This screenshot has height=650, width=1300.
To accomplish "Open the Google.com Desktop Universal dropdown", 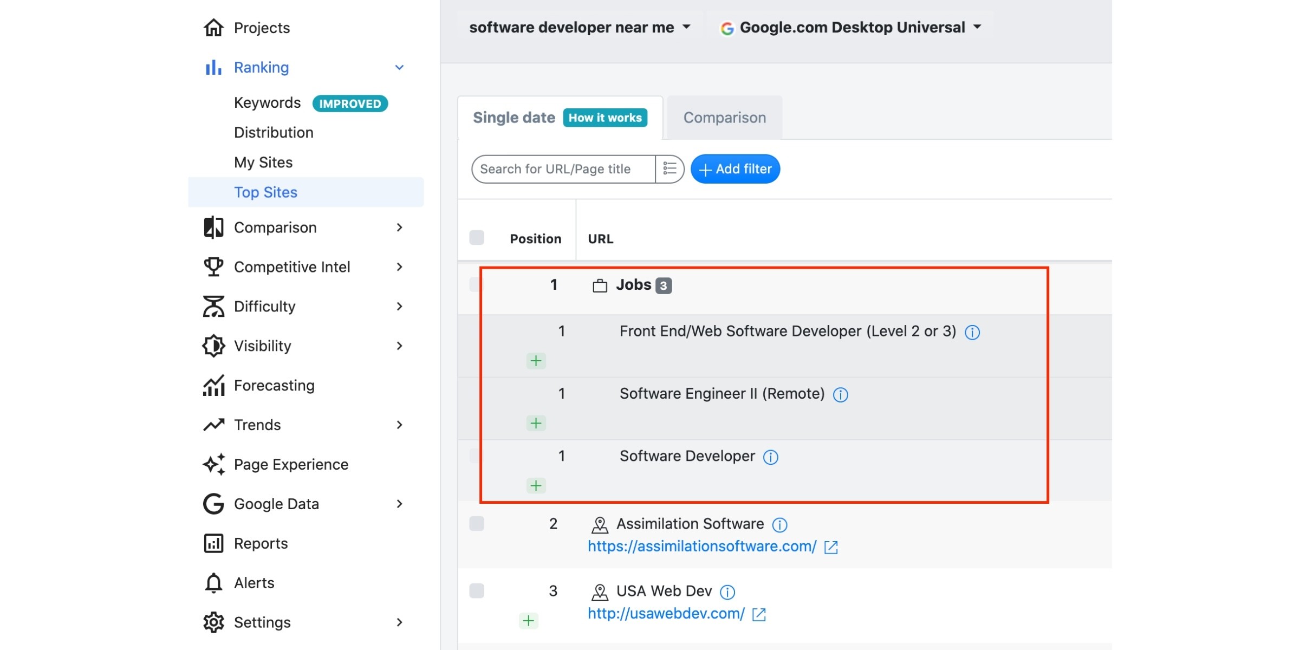I will [850, 27].
